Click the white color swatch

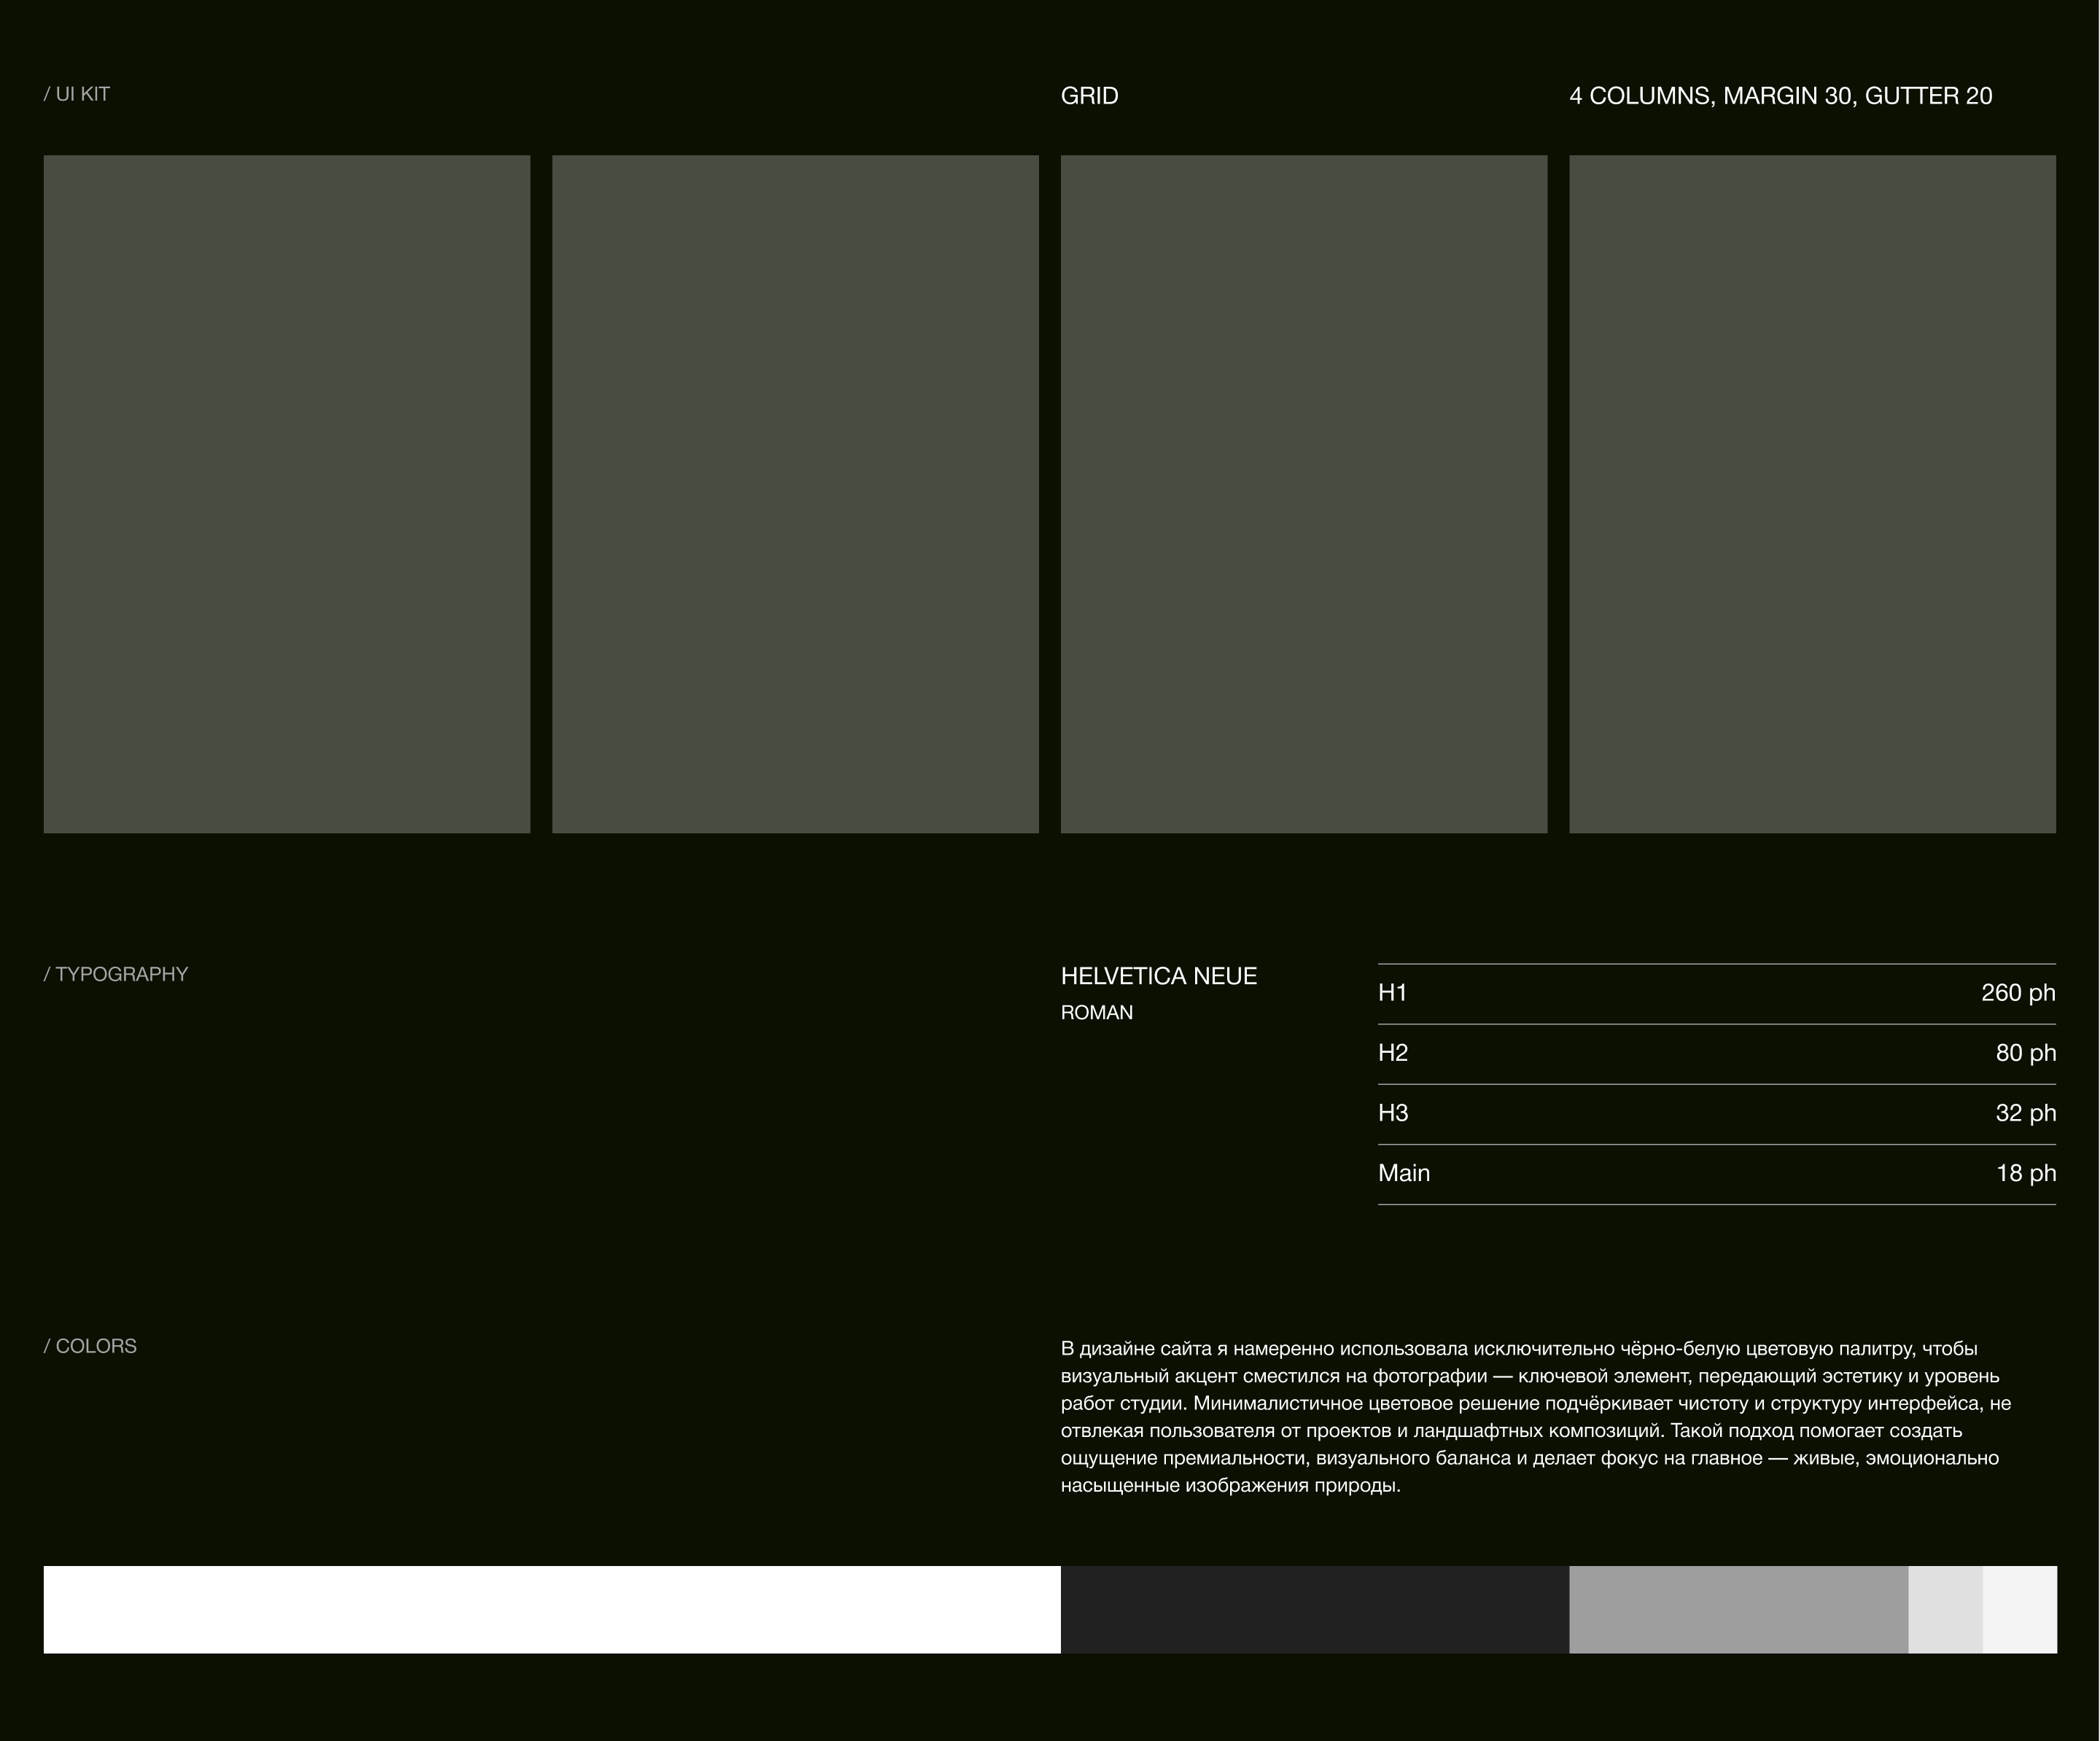pyautogui.click(x=551, y=1609)
